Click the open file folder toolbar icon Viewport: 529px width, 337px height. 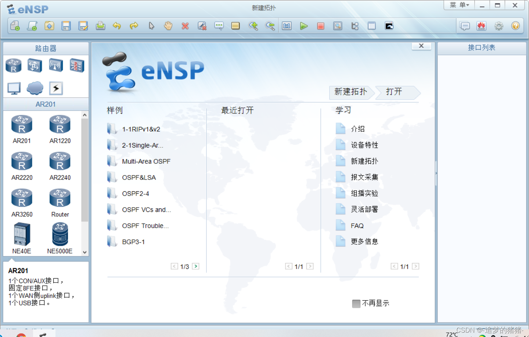49,26
